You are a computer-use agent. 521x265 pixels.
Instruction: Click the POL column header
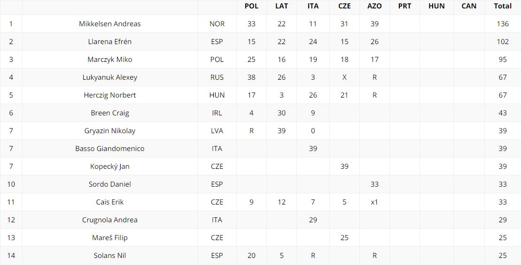coord(251,6)
